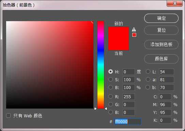Viewport: 185px width, 131px height.
Task: Select the S saturation radio button
Action: point(110,79)
